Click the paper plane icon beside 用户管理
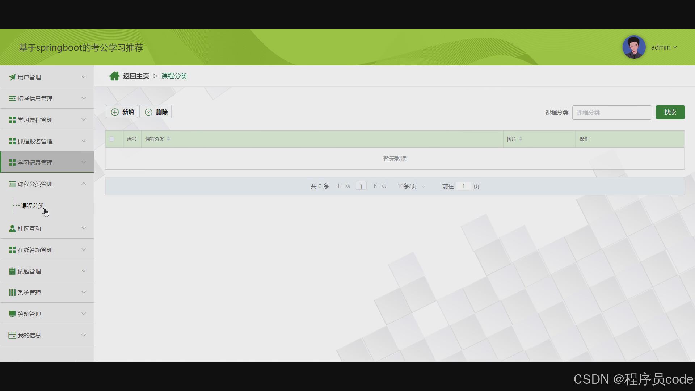 pyautogui.click(x=12, y=77)
